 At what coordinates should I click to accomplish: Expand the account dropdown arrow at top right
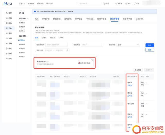(161, 4)
